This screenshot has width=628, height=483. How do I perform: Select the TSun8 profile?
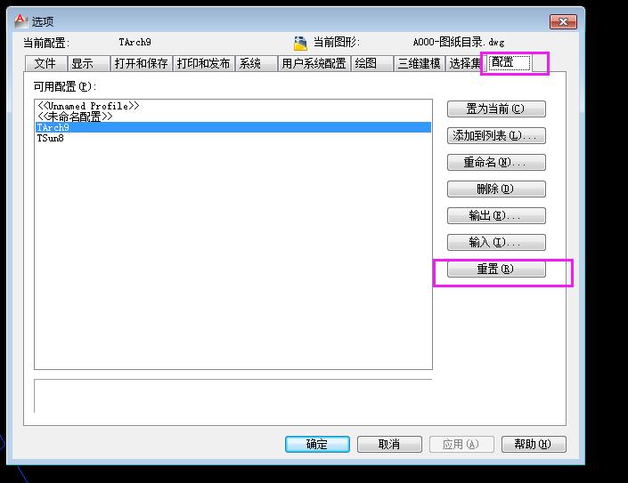point(233,138)
